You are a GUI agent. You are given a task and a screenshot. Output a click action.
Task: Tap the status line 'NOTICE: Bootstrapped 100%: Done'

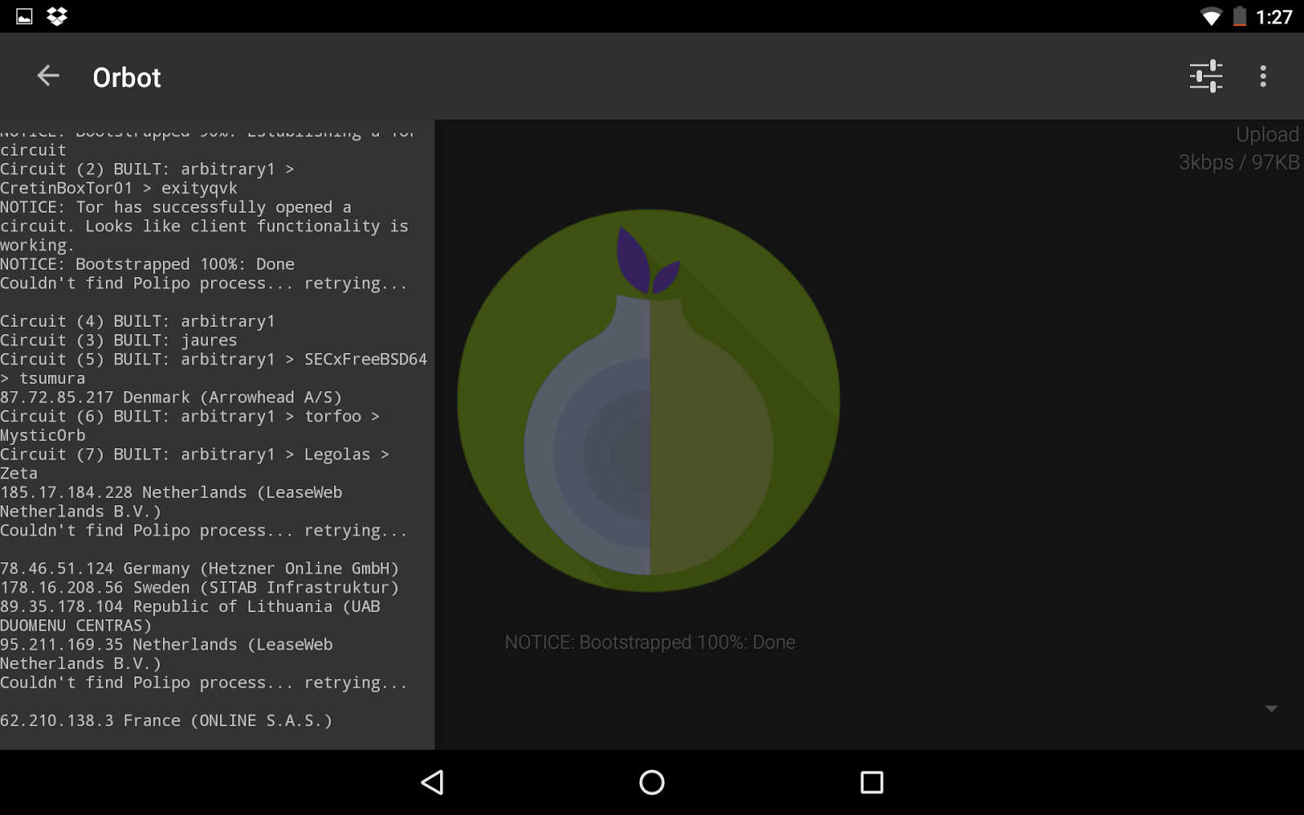point(650,642)
